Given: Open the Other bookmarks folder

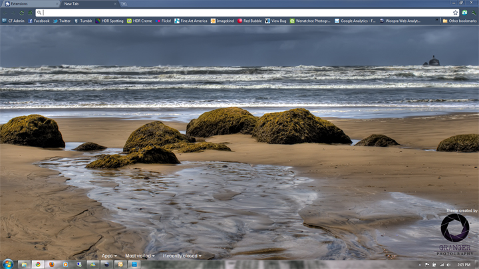Looking at the screenshot, I should pos(459,21).
